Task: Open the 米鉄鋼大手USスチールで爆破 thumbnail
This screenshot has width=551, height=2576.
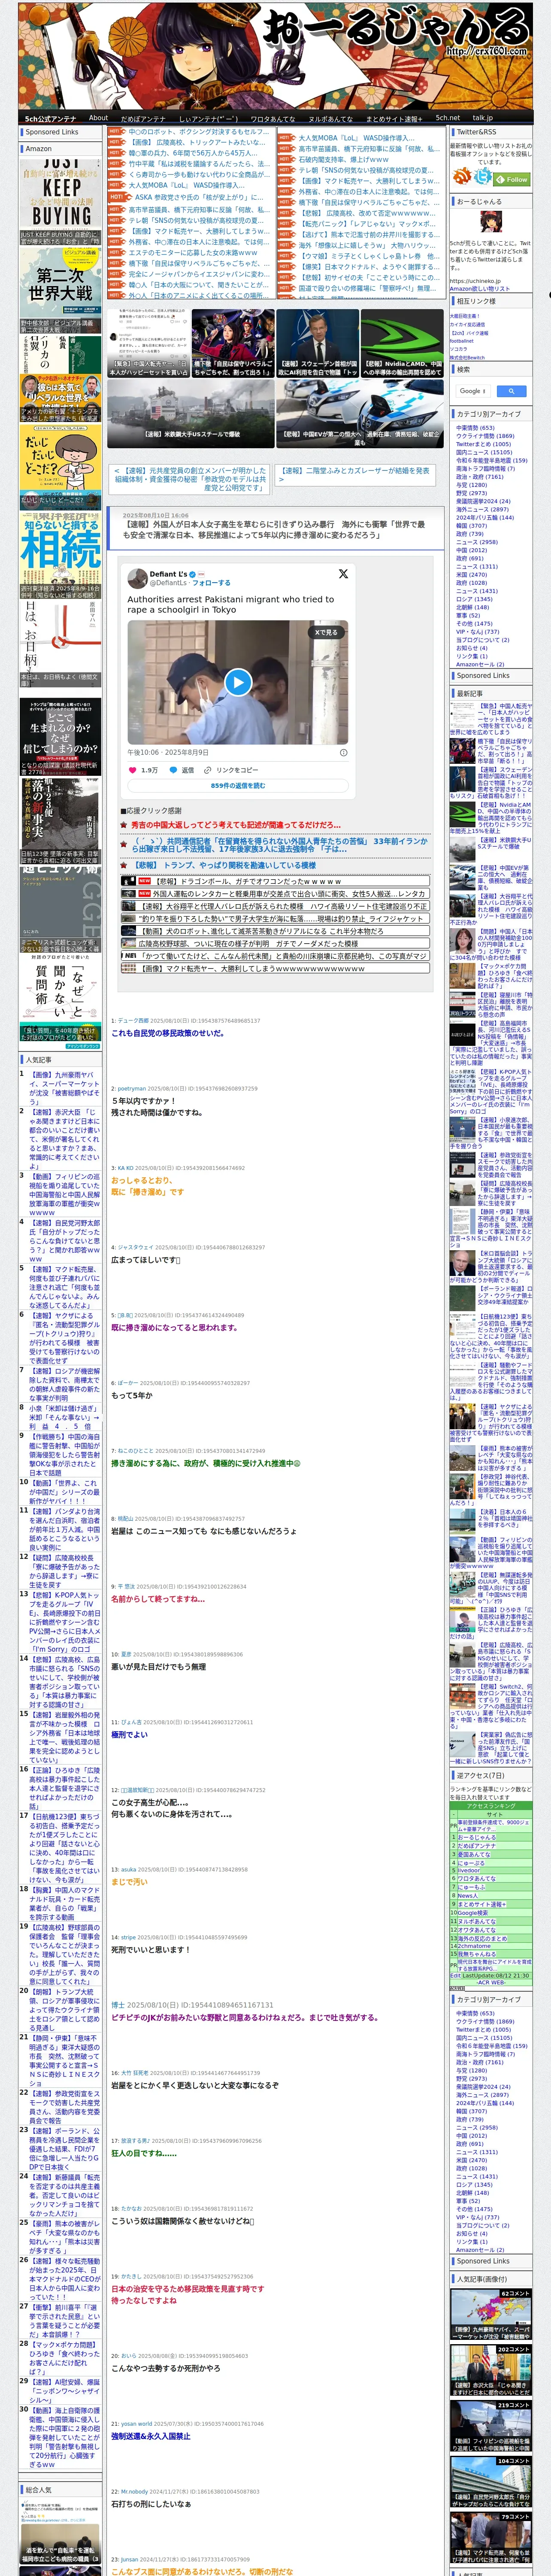Action: pos(190,413)
